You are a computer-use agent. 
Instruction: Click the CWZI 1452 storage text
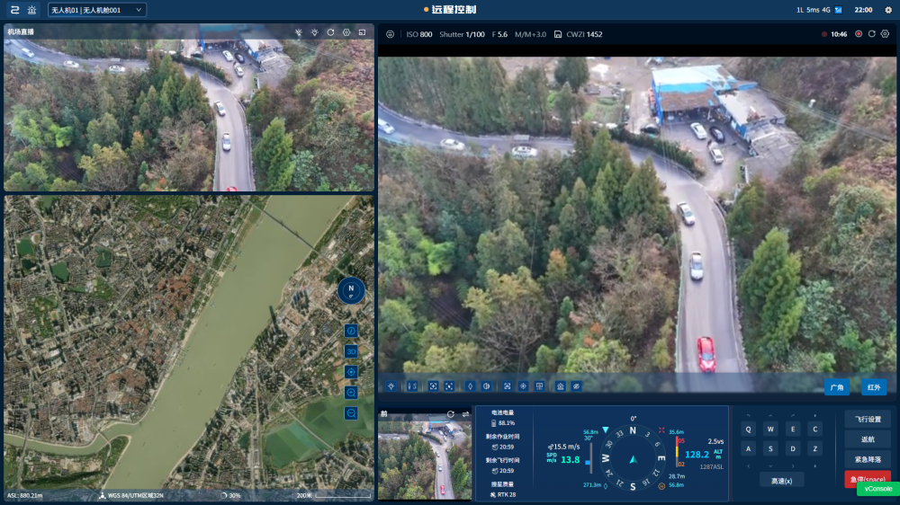pyautogui.click(x=584, y=34)
